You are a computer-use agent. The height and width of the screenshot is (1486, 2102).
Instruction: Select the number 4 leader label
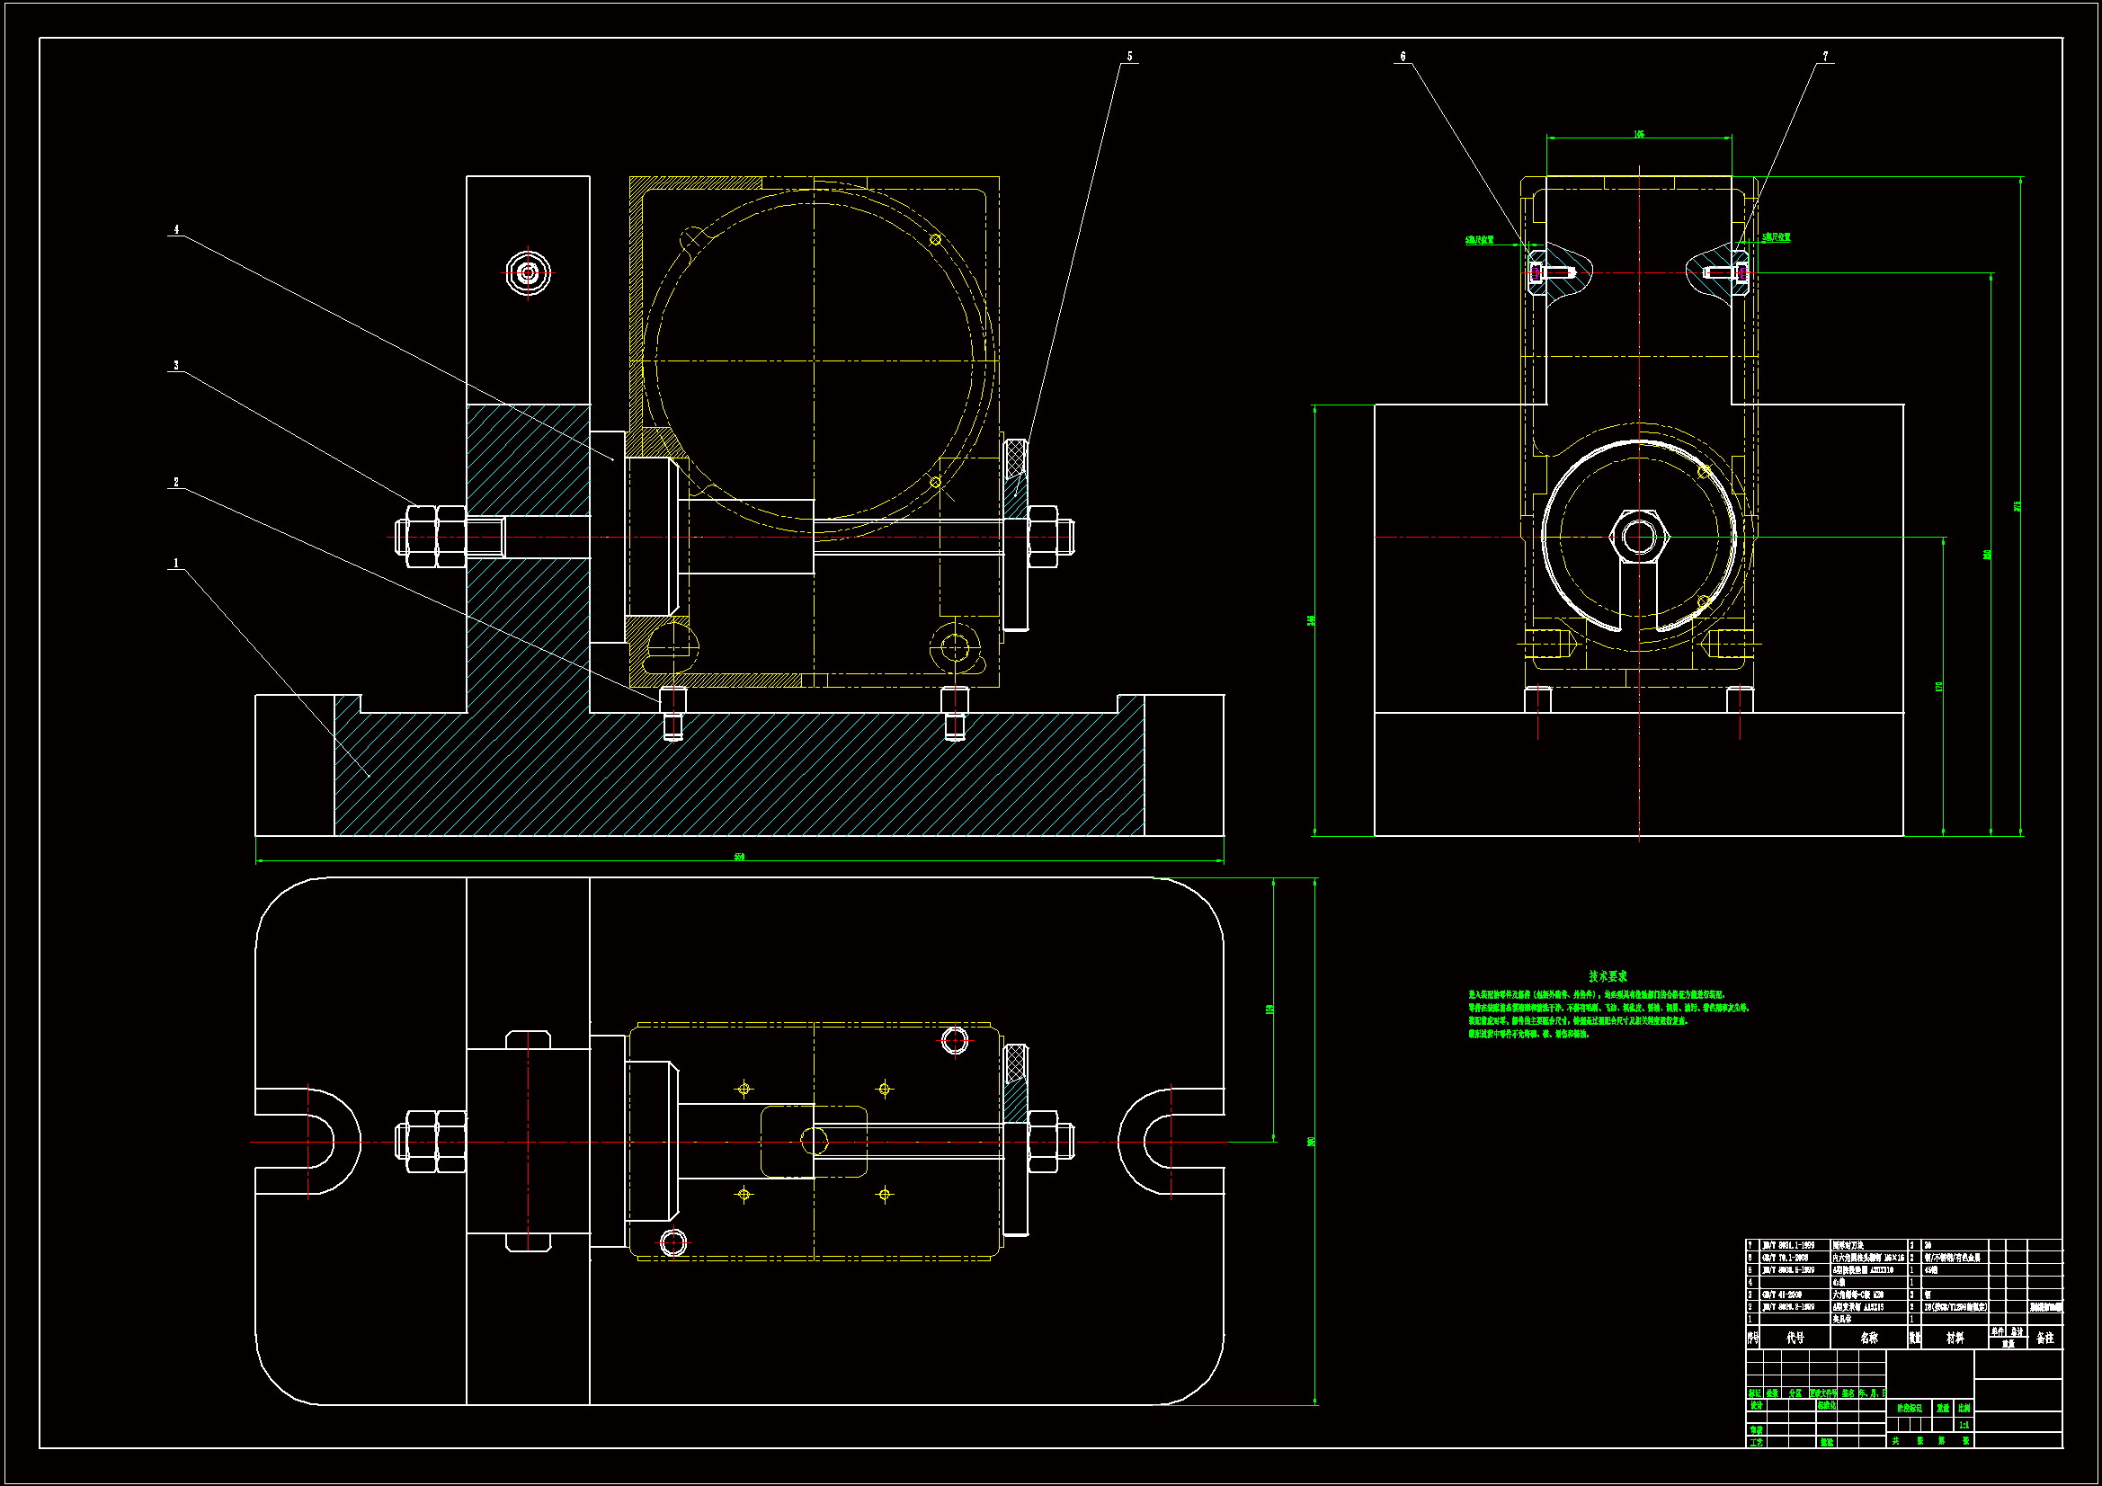pyautogui.click(x=176, y=229)
